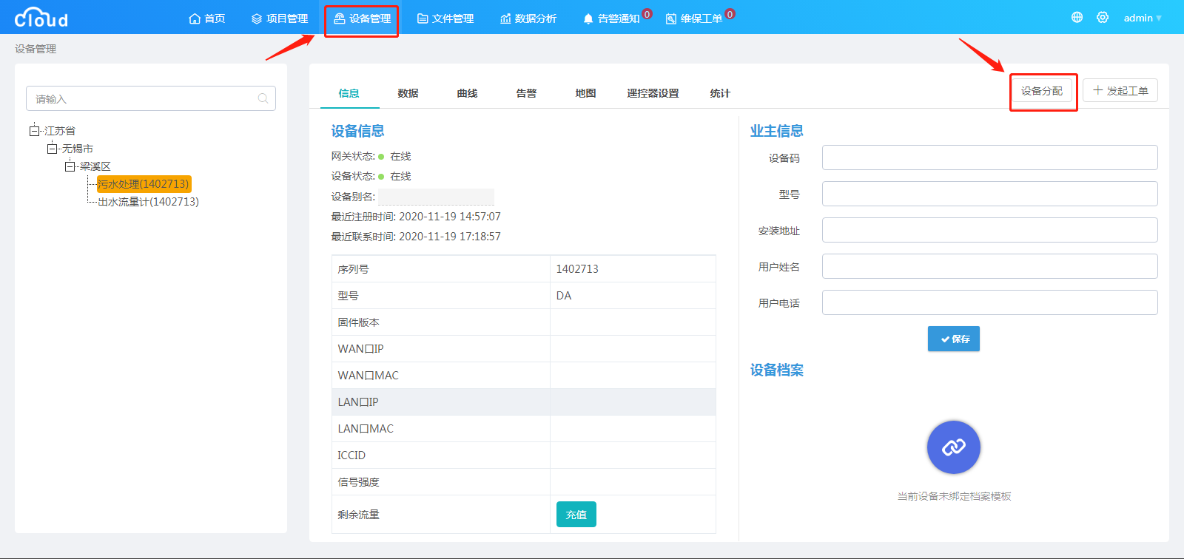Select the 江苏省 tree label
Viewport: 1184px width, 559px height.
click(60, 131)
